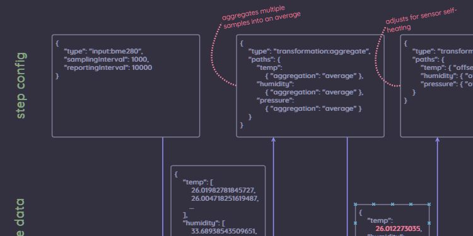Select "humidity": [ in the sample data box
Viewport: 473px width, 236px height.
click(x=204, y=223)
